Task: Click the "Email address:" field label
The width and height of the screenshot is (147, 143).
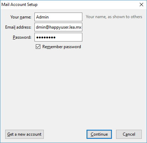Action: pos(18,27)
